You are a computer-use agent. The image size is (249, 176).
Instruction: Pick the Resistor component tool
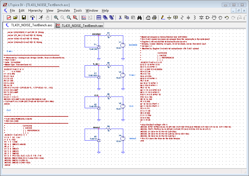click(182, 17)
